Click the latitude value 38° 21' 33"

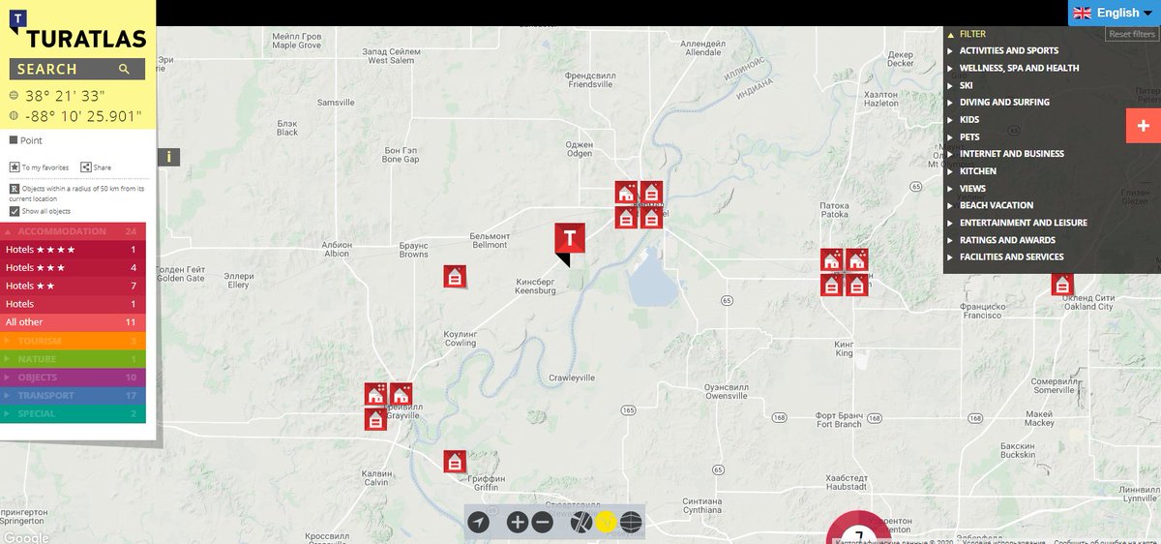click(66, 96)
